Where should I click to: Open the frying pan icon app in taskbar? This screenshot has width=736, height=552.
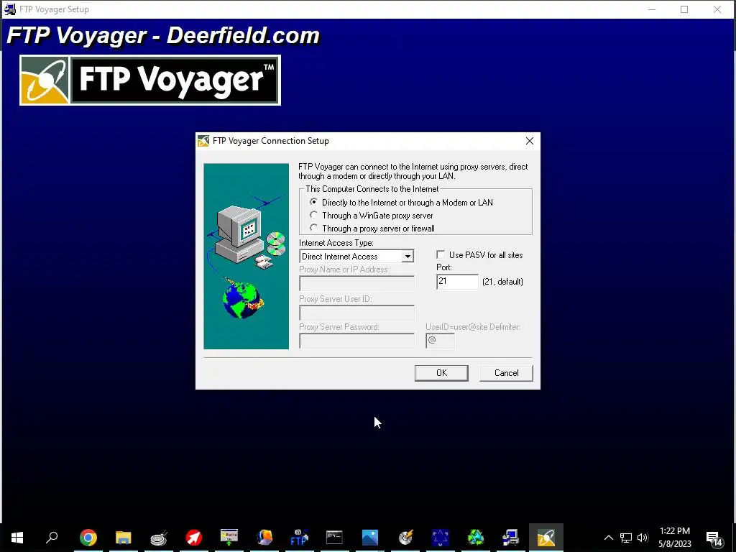159,538
